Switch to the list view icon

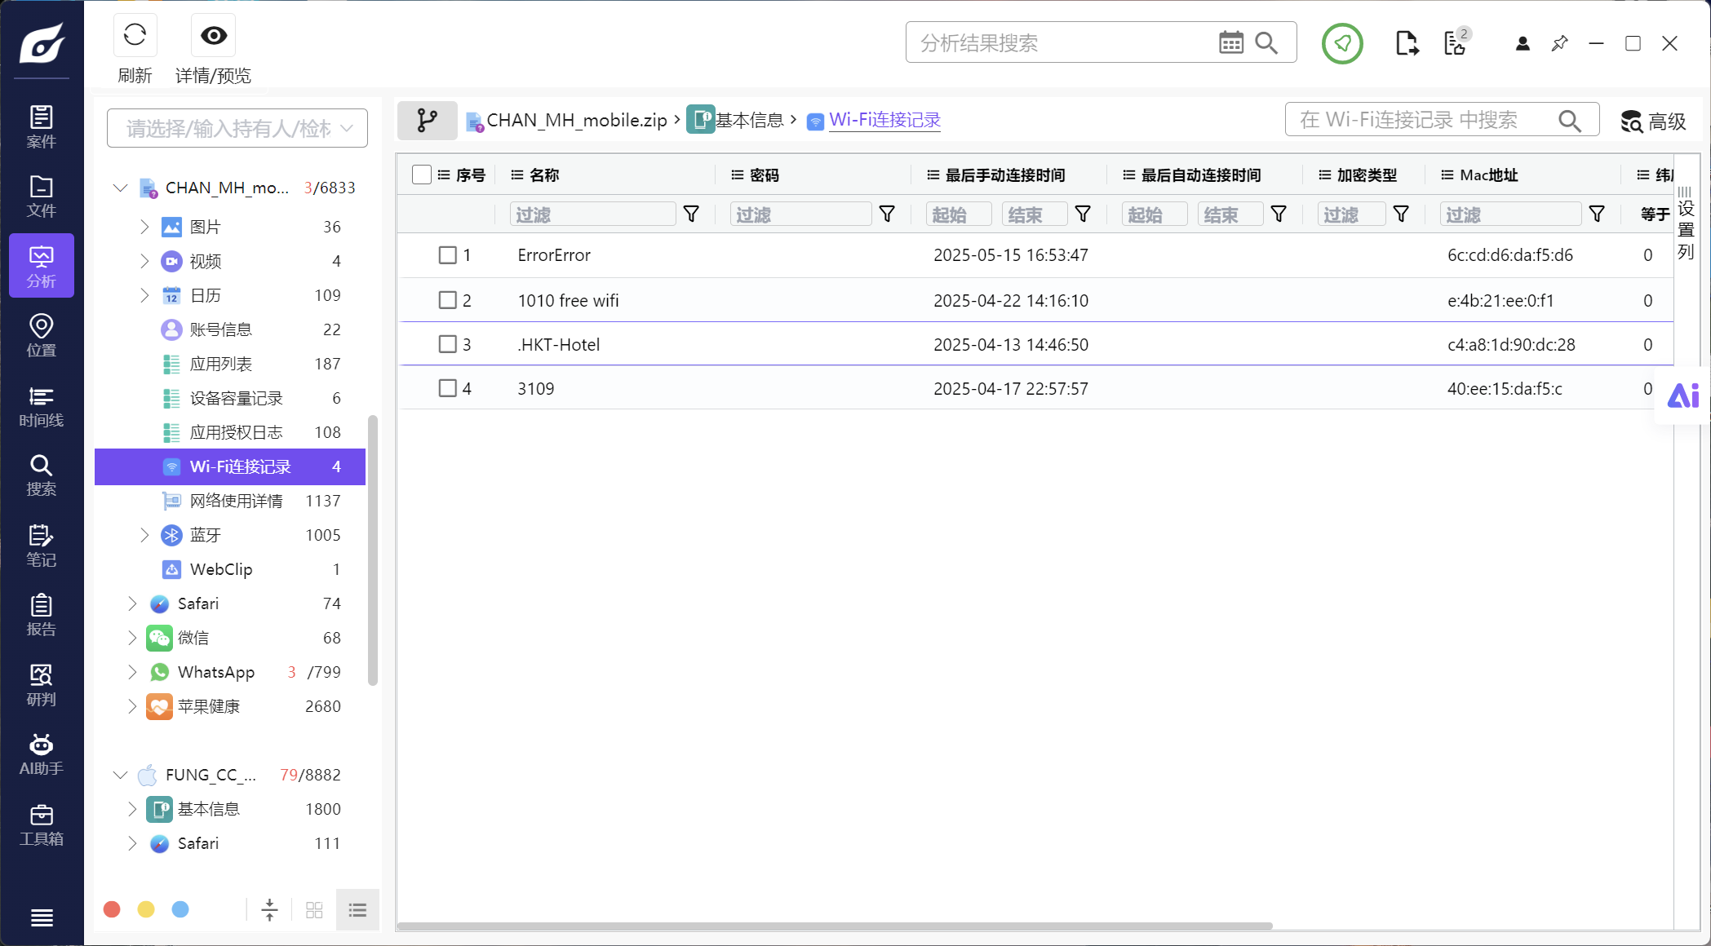[357, 910]
